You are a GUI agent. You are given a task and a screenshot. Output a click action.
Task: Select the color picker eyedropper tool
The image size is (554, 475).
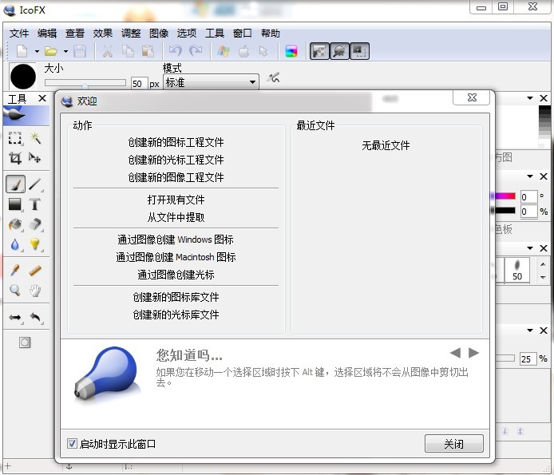15,271
